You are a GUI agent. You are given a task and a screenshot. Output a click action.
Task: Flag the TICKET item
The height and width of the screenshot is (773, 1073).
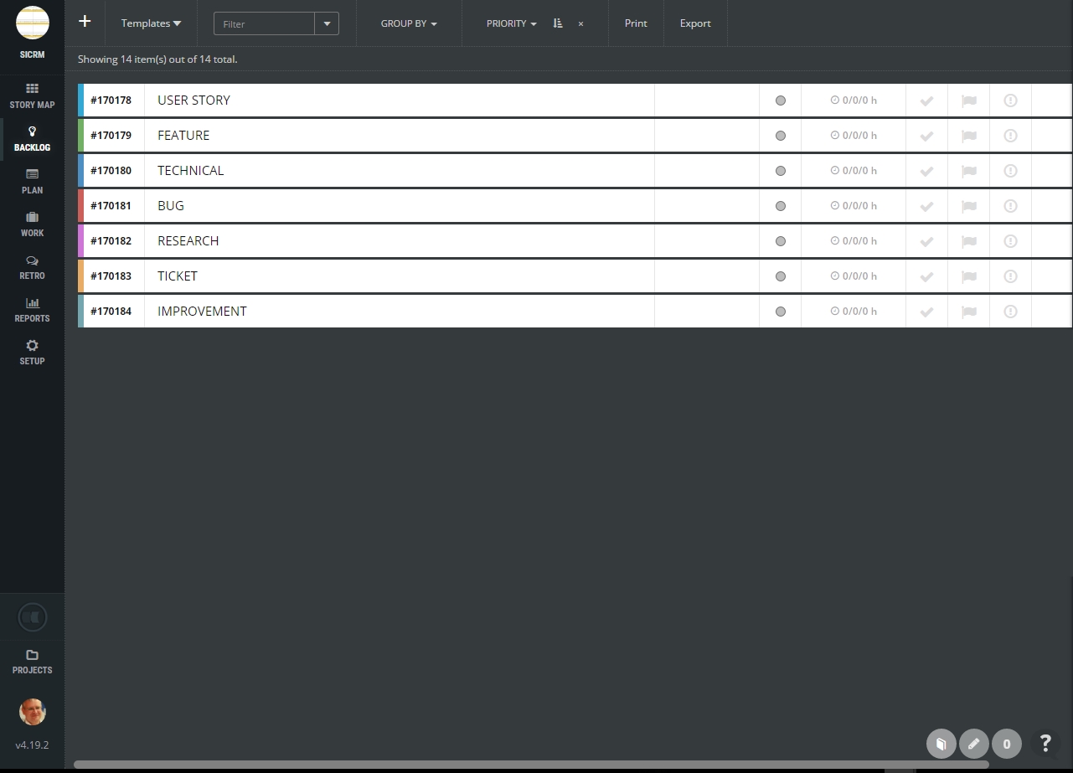pos(968,276)
